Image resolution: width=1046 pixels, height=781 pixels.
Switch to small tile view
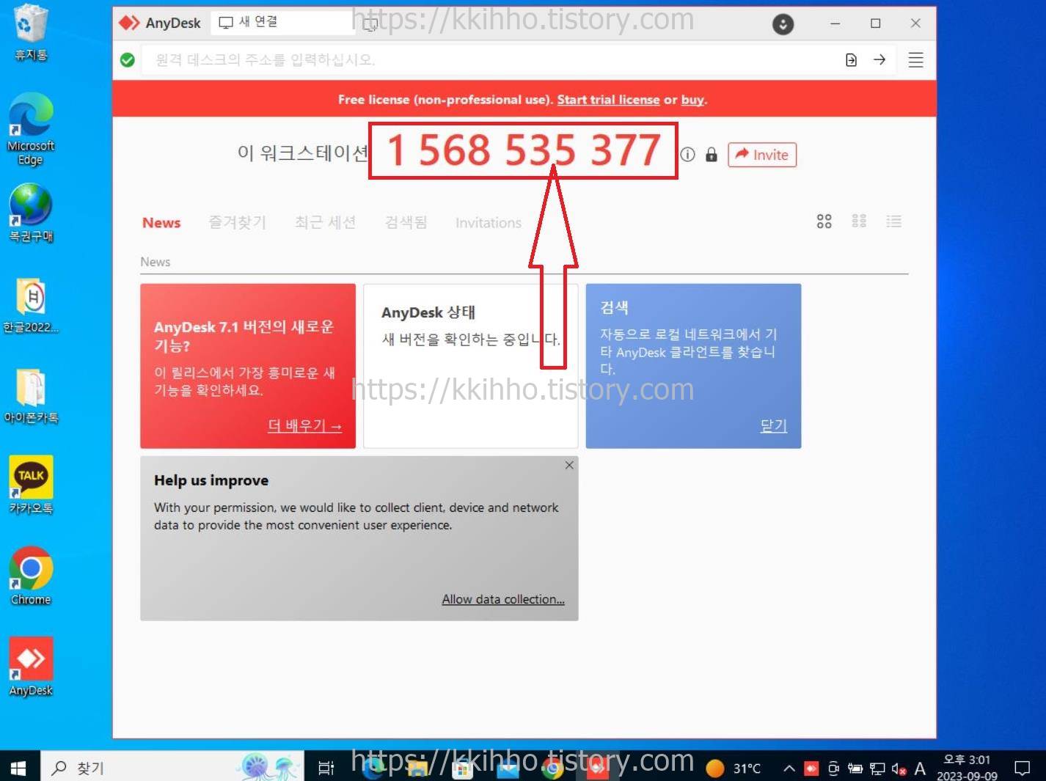tap(859, 221)
